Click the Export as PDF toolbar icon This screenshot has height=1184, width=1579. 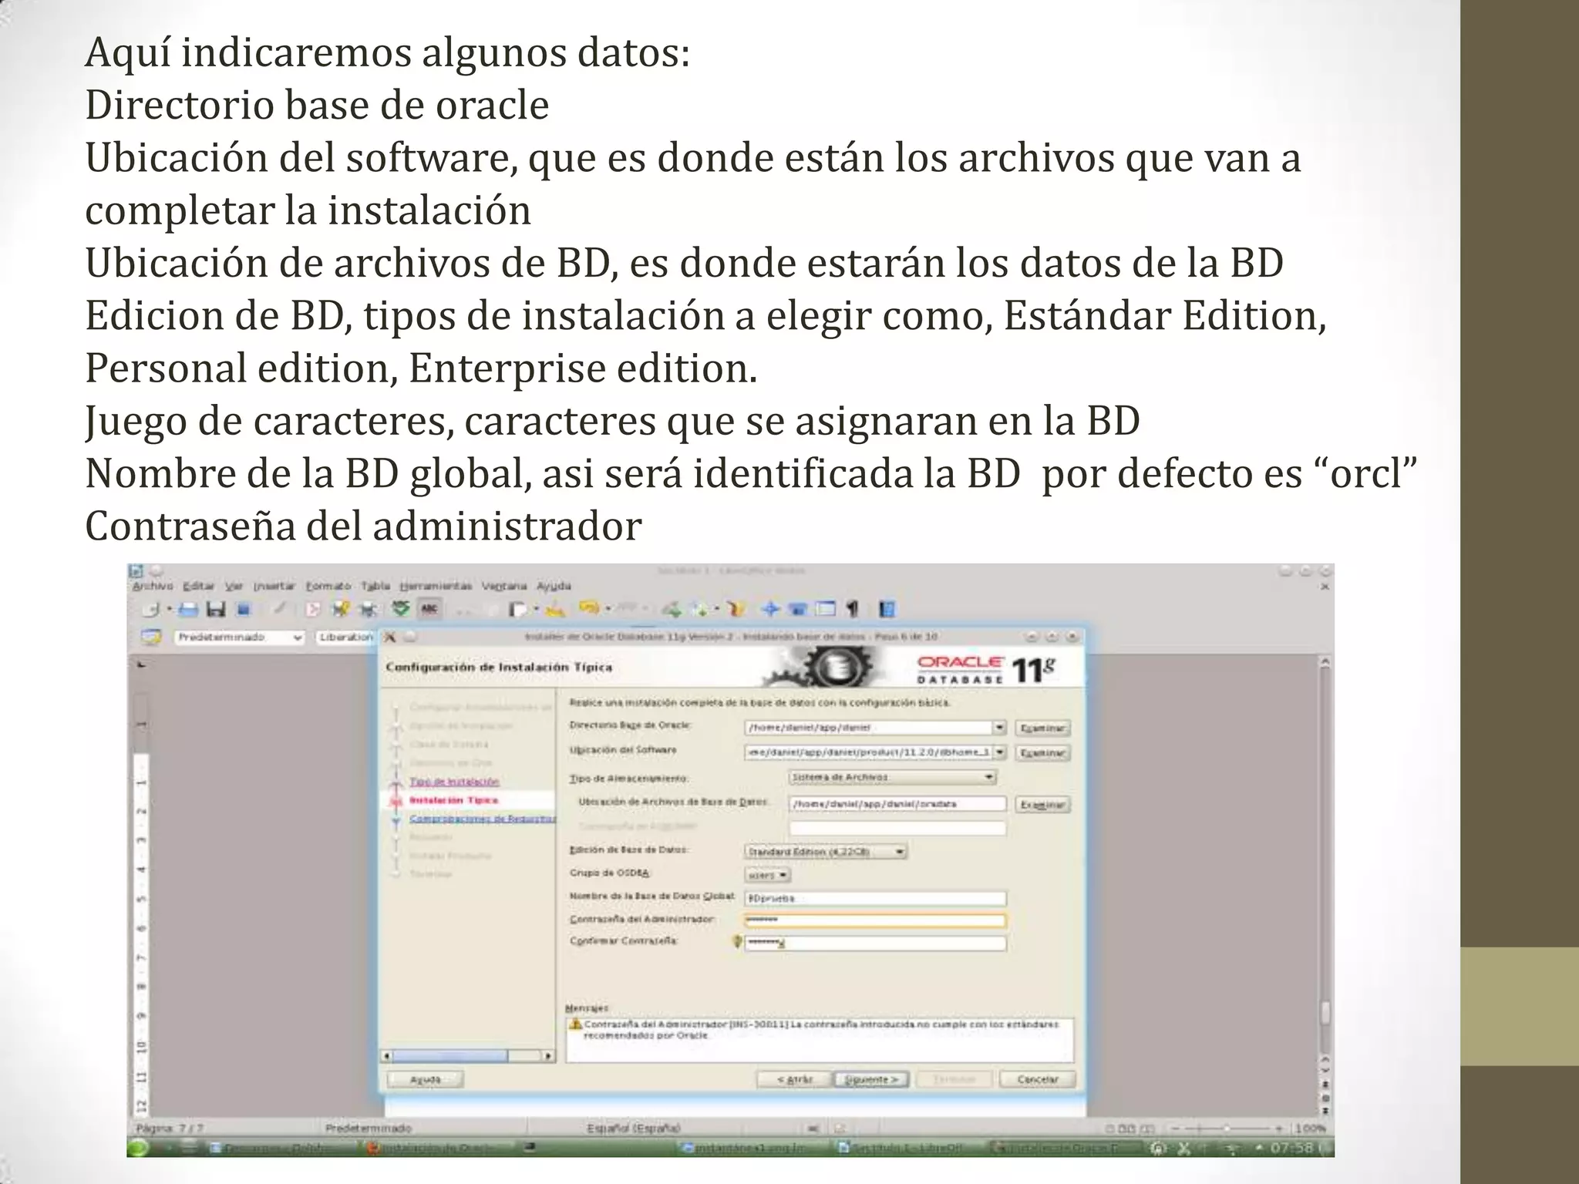click(313, 610)
